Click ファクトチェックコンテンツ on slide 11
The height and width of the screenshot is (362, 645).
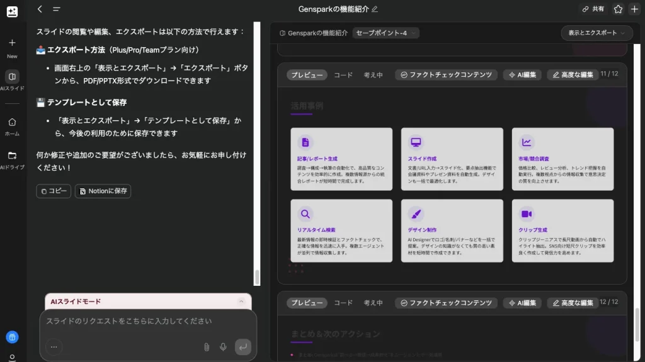tap(447, 75)
